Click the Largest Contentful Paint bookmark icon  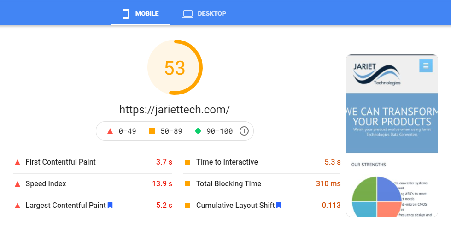click(110, 205)
